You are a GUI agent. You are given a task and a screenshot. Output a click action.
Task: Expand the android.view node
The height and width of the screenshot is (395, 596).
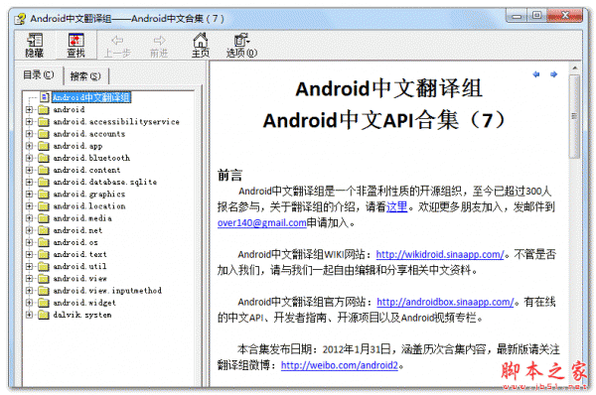pyautogui.click(x=29, y=279)
